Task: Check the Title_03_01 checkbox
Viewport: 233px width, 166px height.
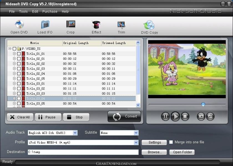Action: pyautogui.click(x=19, y=84)
